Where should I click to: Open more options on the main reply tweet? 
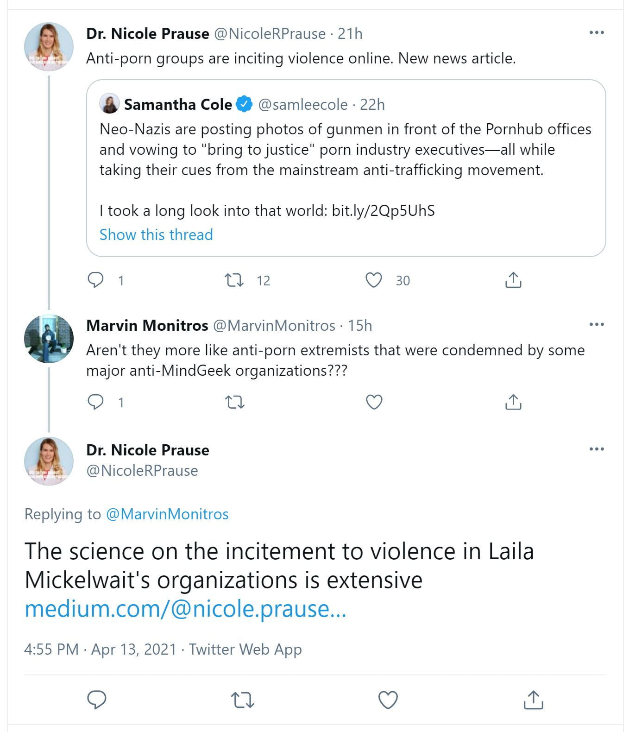click(x=597, y=449)
